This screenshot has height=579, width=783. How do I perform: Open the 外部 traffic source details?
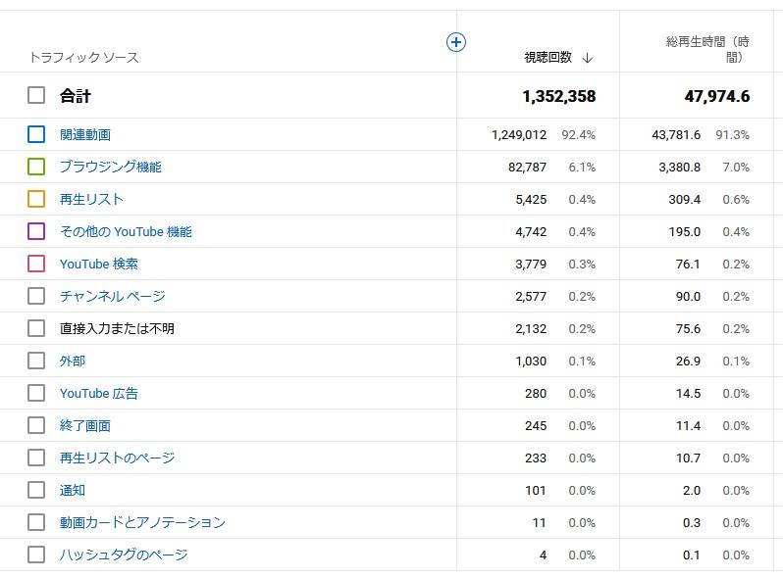[73, 361]
